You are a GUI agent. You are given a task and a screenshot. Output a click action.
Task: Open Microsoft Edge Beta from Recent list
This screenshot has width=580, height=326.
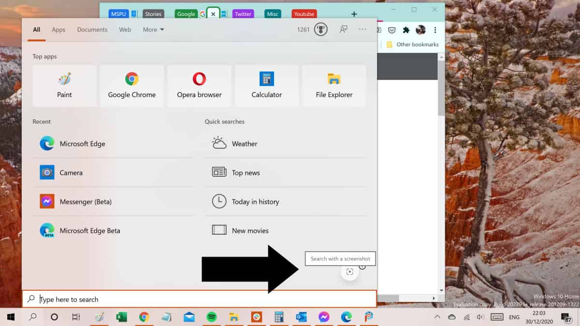click(x=113, y=230)
